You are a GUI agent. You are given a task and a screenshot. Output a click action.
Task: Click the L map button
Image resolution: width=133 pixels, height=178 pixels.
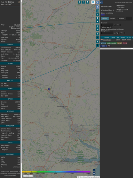98,15
